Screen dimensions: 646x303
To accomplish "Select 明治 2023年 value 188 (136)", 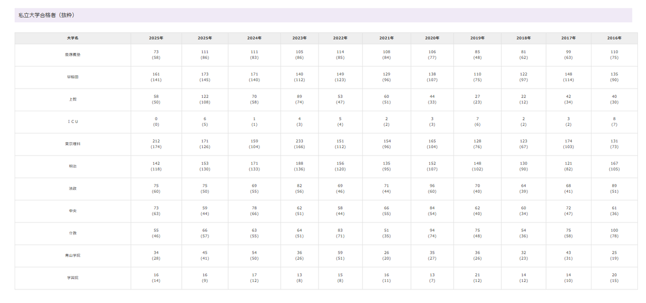I will point(300,167).
